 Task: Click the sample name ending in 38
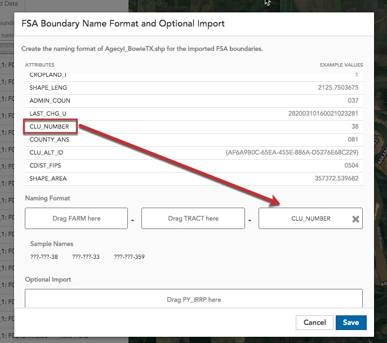[x=44, y=257]
